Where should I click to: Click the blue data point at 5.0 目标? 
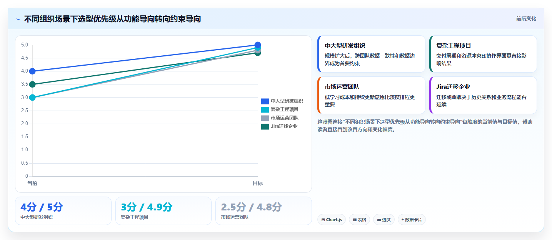(258, 45)
